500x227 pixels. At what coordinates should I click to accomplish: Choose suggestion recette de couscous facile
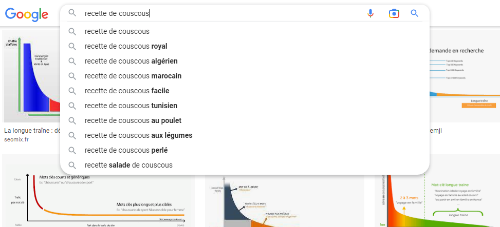click(x=245, y=91)
